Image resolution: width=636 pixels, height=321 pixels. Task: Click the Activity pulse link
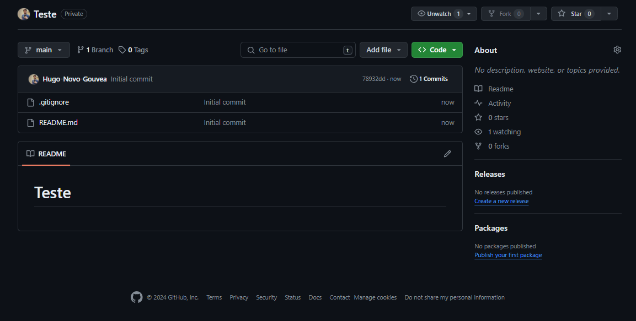(x=499, y=103)
